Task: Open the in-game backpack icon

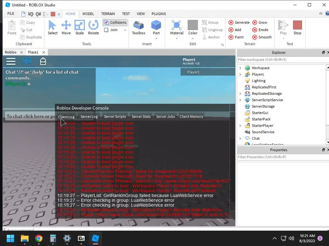Action: (x=43, y=61)
